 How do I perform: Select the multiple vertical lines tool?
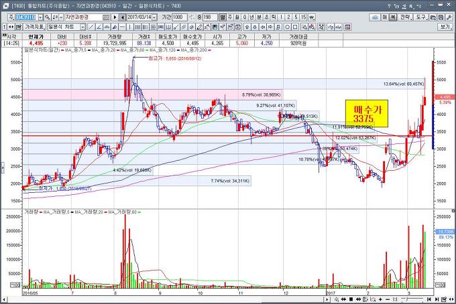tap(137, 27)
